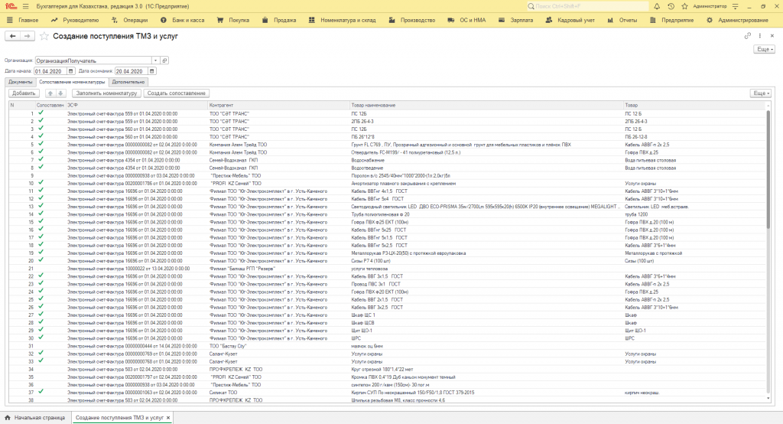Viewport: 783px width, 424px height.
Task: Move row down with the down arrow
Action: [x=60, y=93]
